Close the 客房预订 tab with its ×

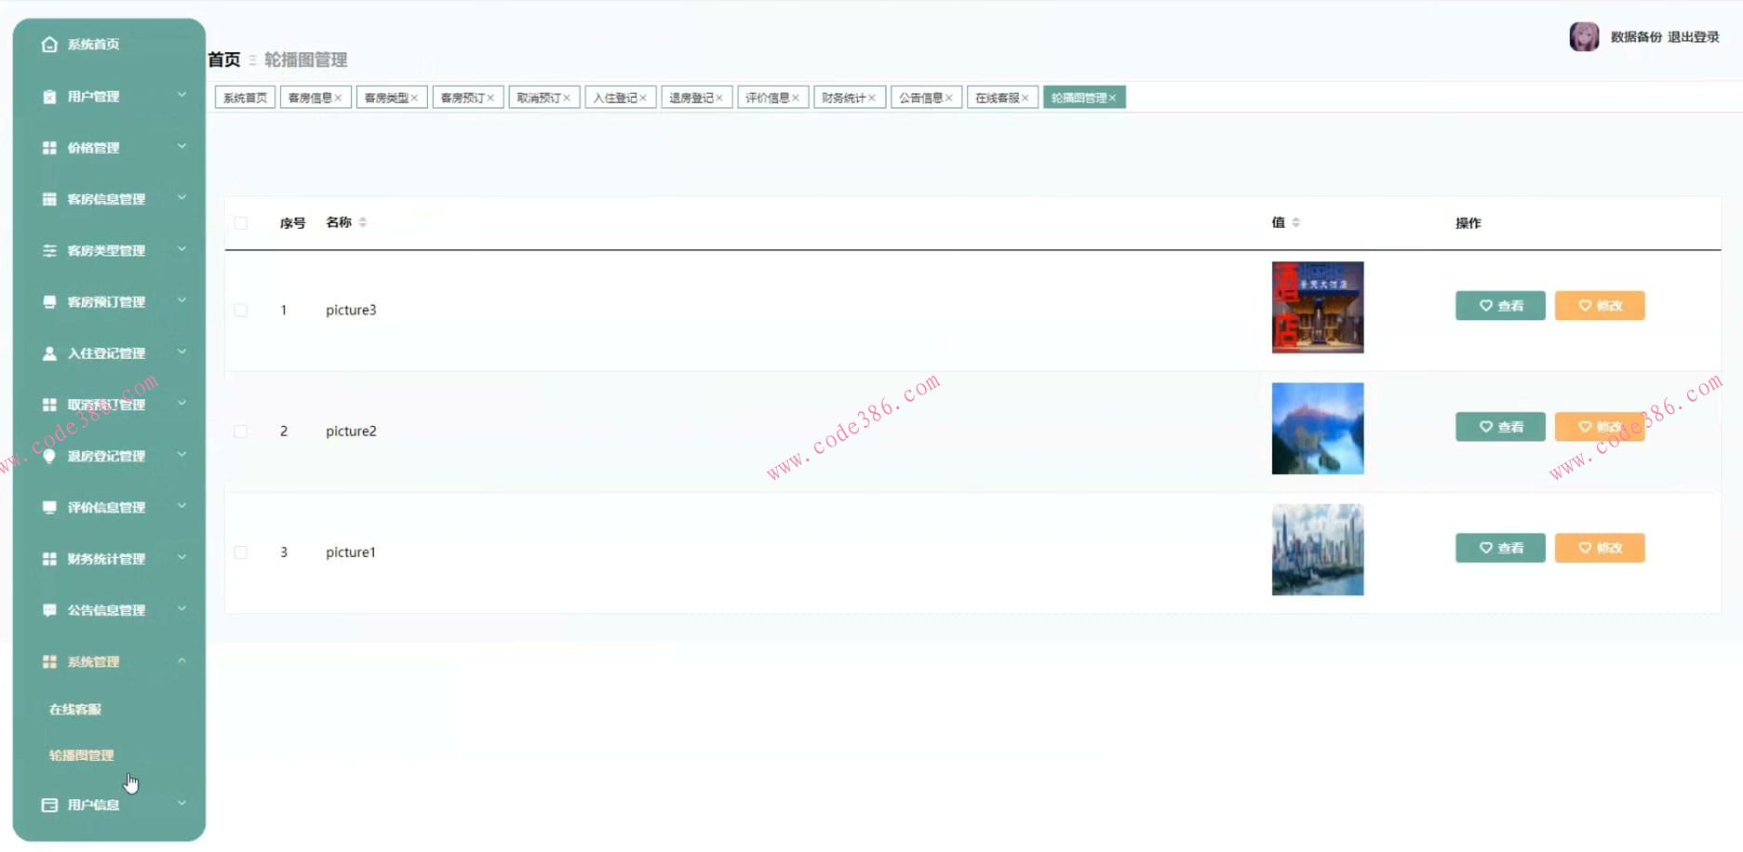click(x=491, y=98)
